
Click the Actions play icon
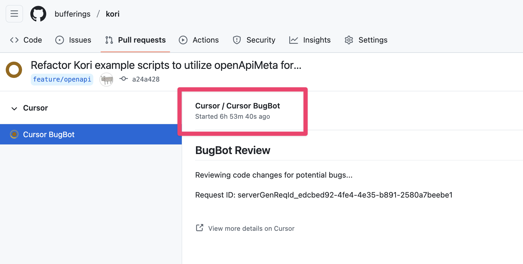[x=183, y=40]
